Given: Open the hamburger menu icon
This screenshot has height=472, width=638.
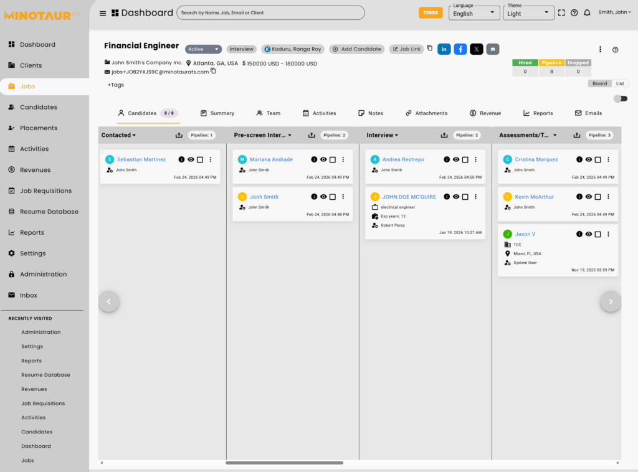Looking at the screenshot, I should point(103,13).
